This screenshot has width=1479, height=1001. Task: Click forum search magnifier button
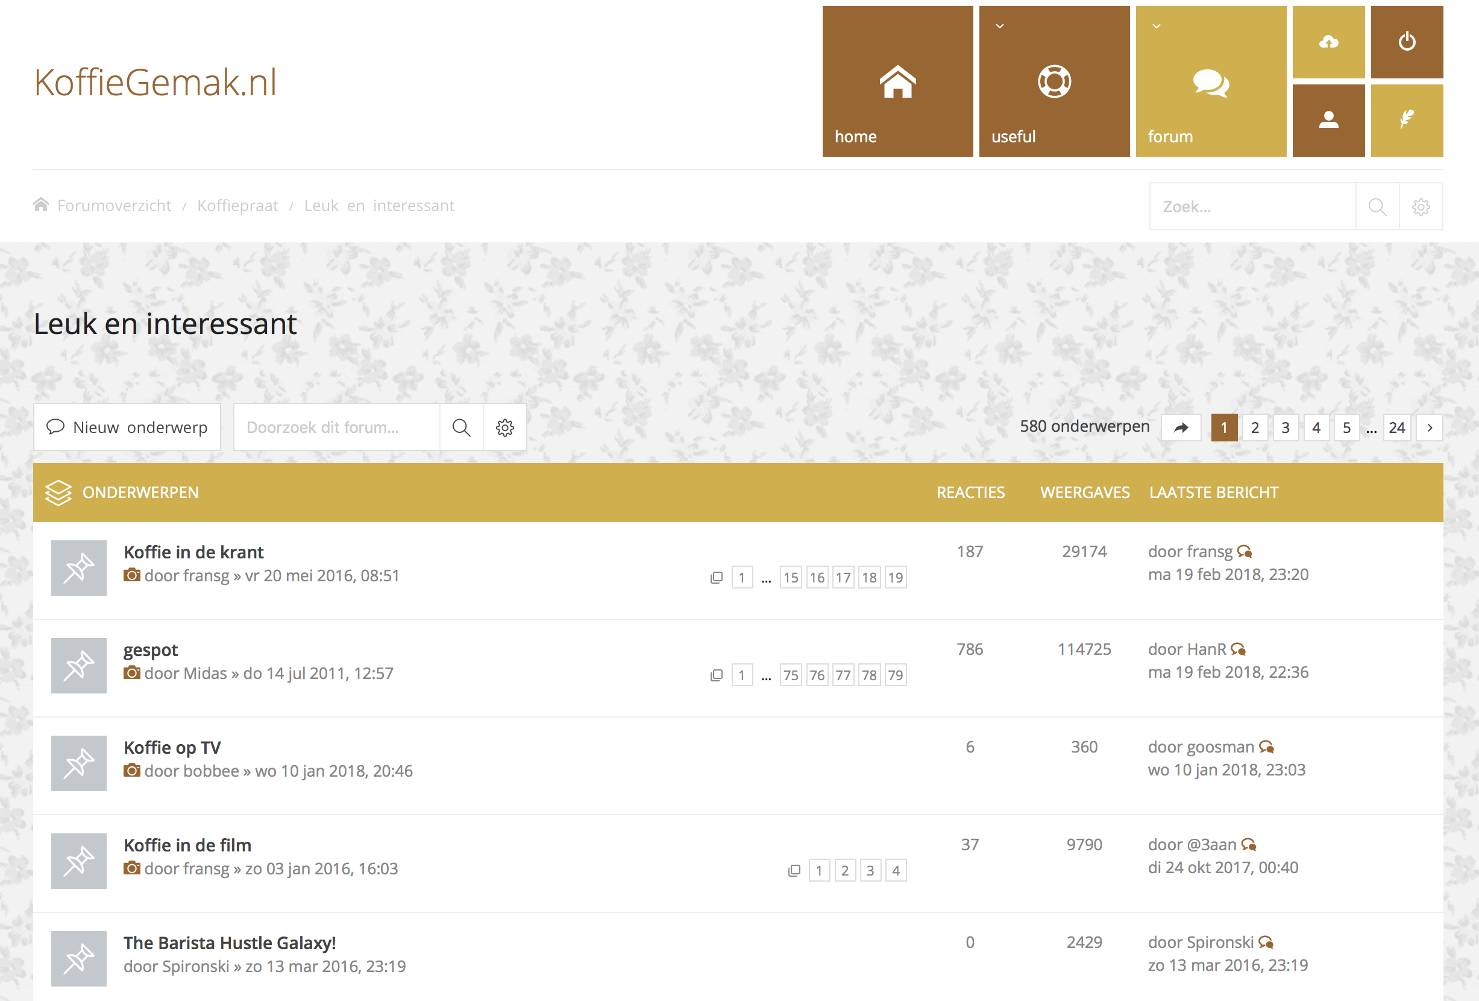point(462,428)
